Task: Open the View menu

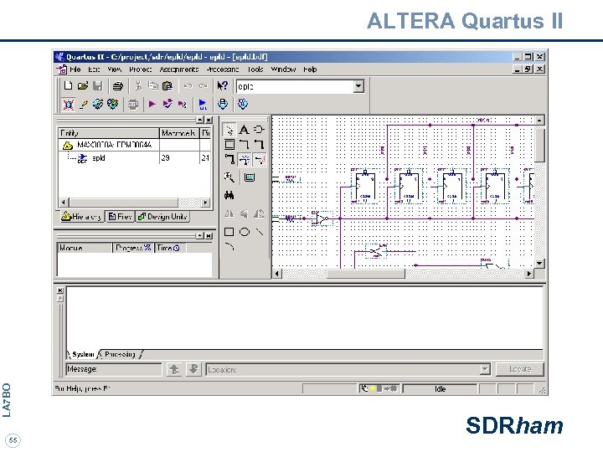Action: pos(114,69)
